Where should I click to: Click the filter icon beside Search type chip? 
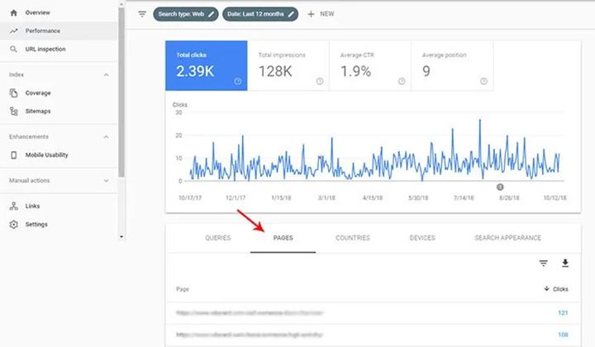click(141, 14)
